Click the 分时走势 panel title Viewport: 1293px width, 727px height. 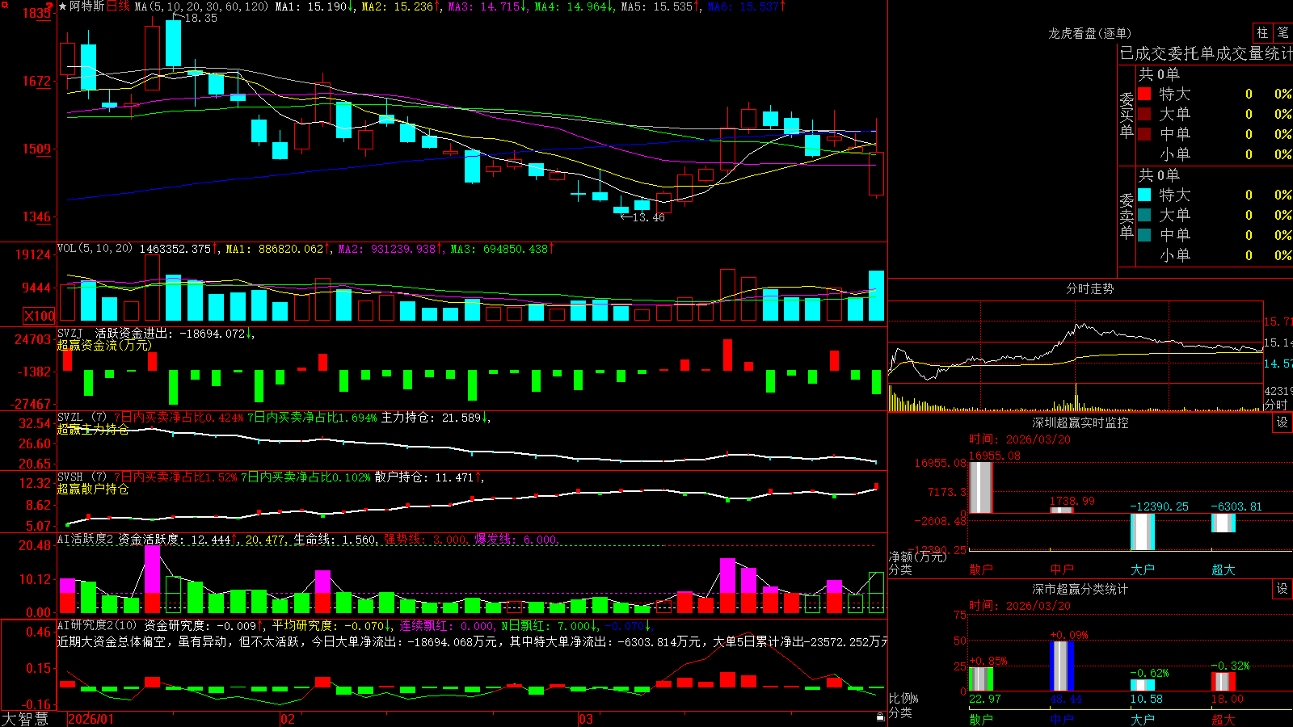point(1090,288)
